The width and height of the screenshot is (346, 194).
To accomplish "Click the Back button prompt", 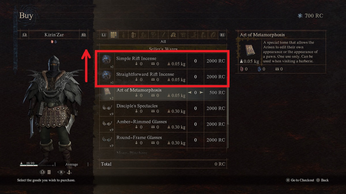I will tap(322, 180).
